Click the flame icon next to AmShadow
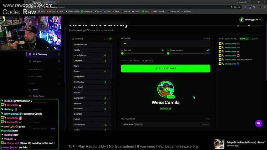The image size is (267, 150). point(105,82)
